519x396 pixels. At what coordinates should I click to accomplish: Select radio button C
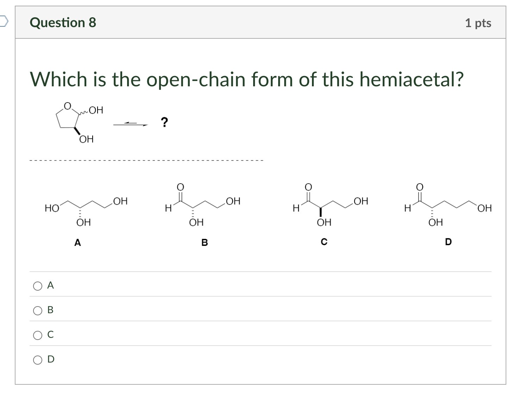point(37,336)
